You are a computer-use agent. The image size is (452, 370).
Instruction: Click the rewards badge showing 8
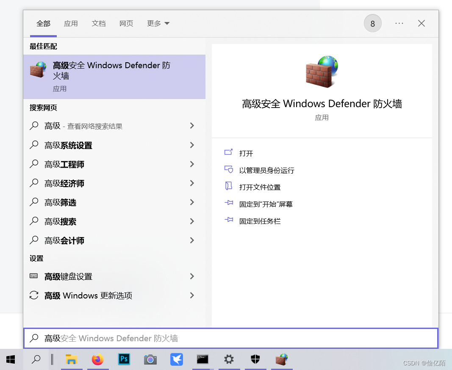click(x=372, y=23)
